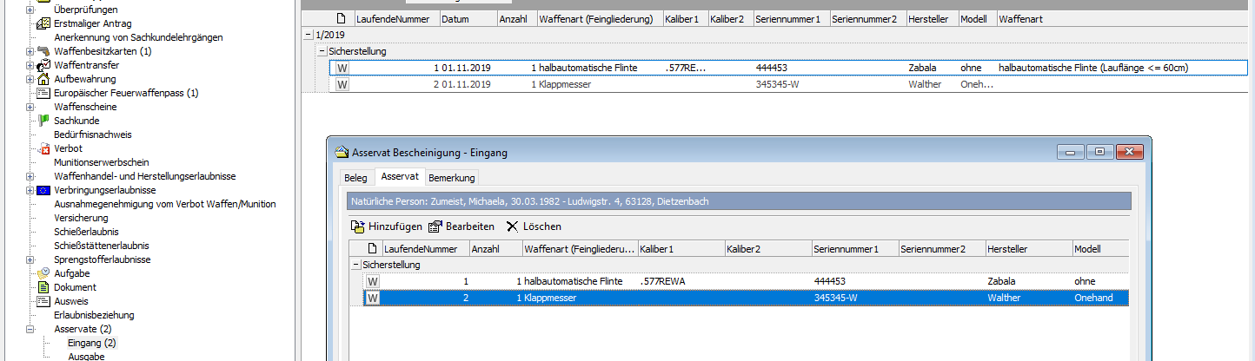Sort dialog grid by the Hersteller column header
The height and width of the screenshot is (361, 1255).
tap(1027, 249)
